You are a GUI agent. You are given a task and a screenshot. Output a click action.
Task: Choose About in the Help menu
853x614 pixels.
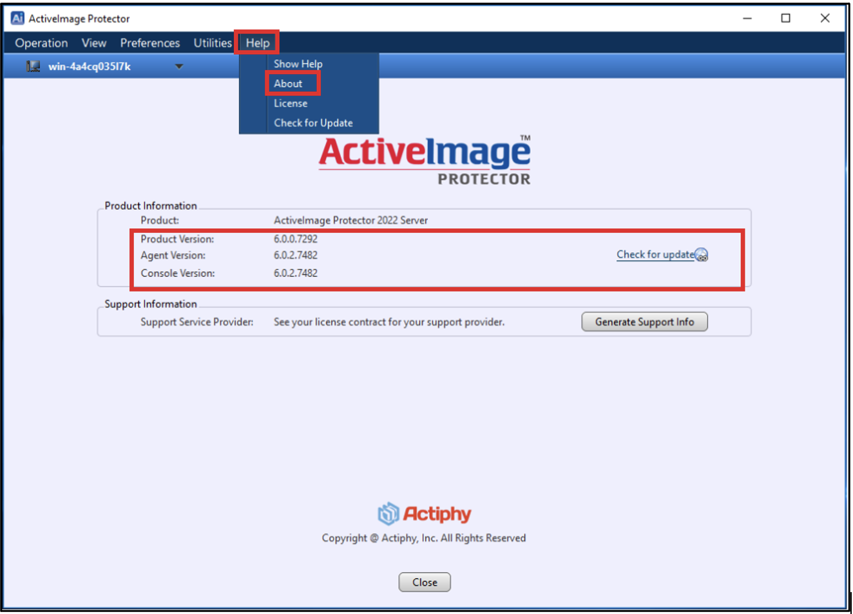[288, 84]
